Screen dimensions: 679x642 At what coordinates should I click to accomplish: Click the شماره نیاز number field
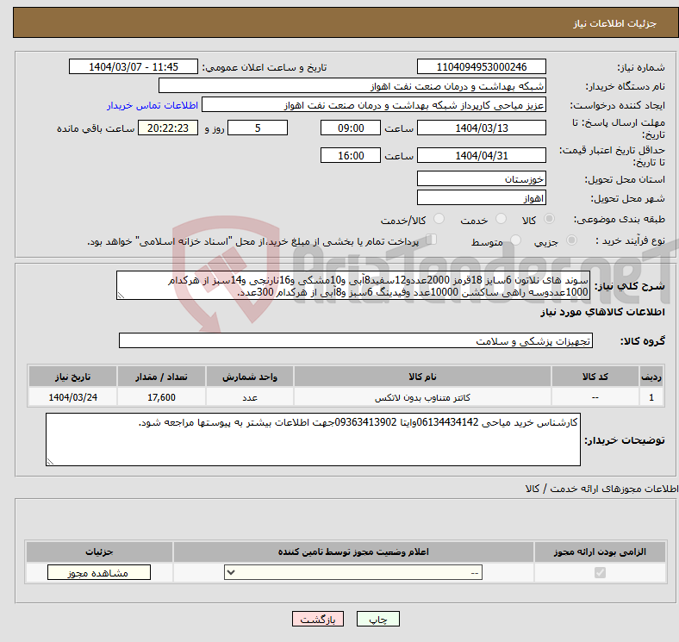point(481,67)
